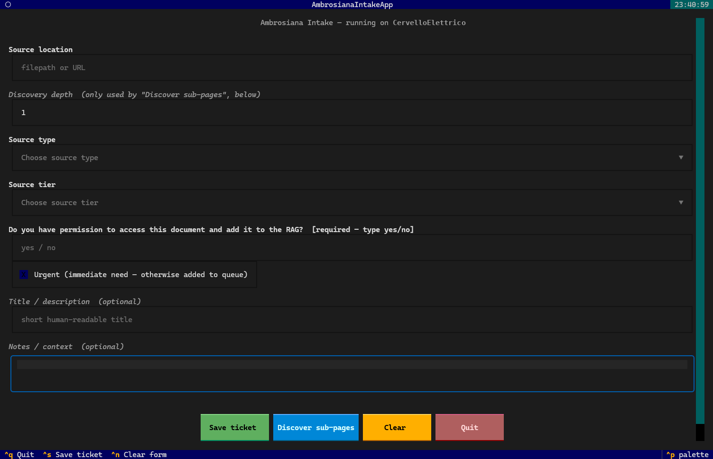Select ^s Save ticket in the footer
Screen dimensions: 713x459
(x=73, y=455)
